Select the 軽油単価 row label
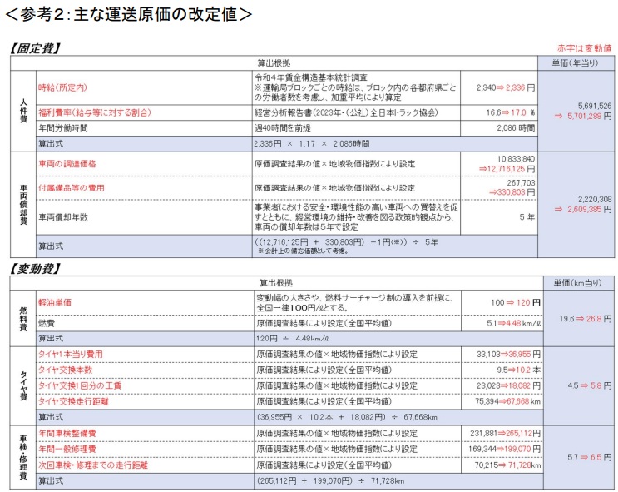Viewport: 618px width, 492px height. click(55, 302)
